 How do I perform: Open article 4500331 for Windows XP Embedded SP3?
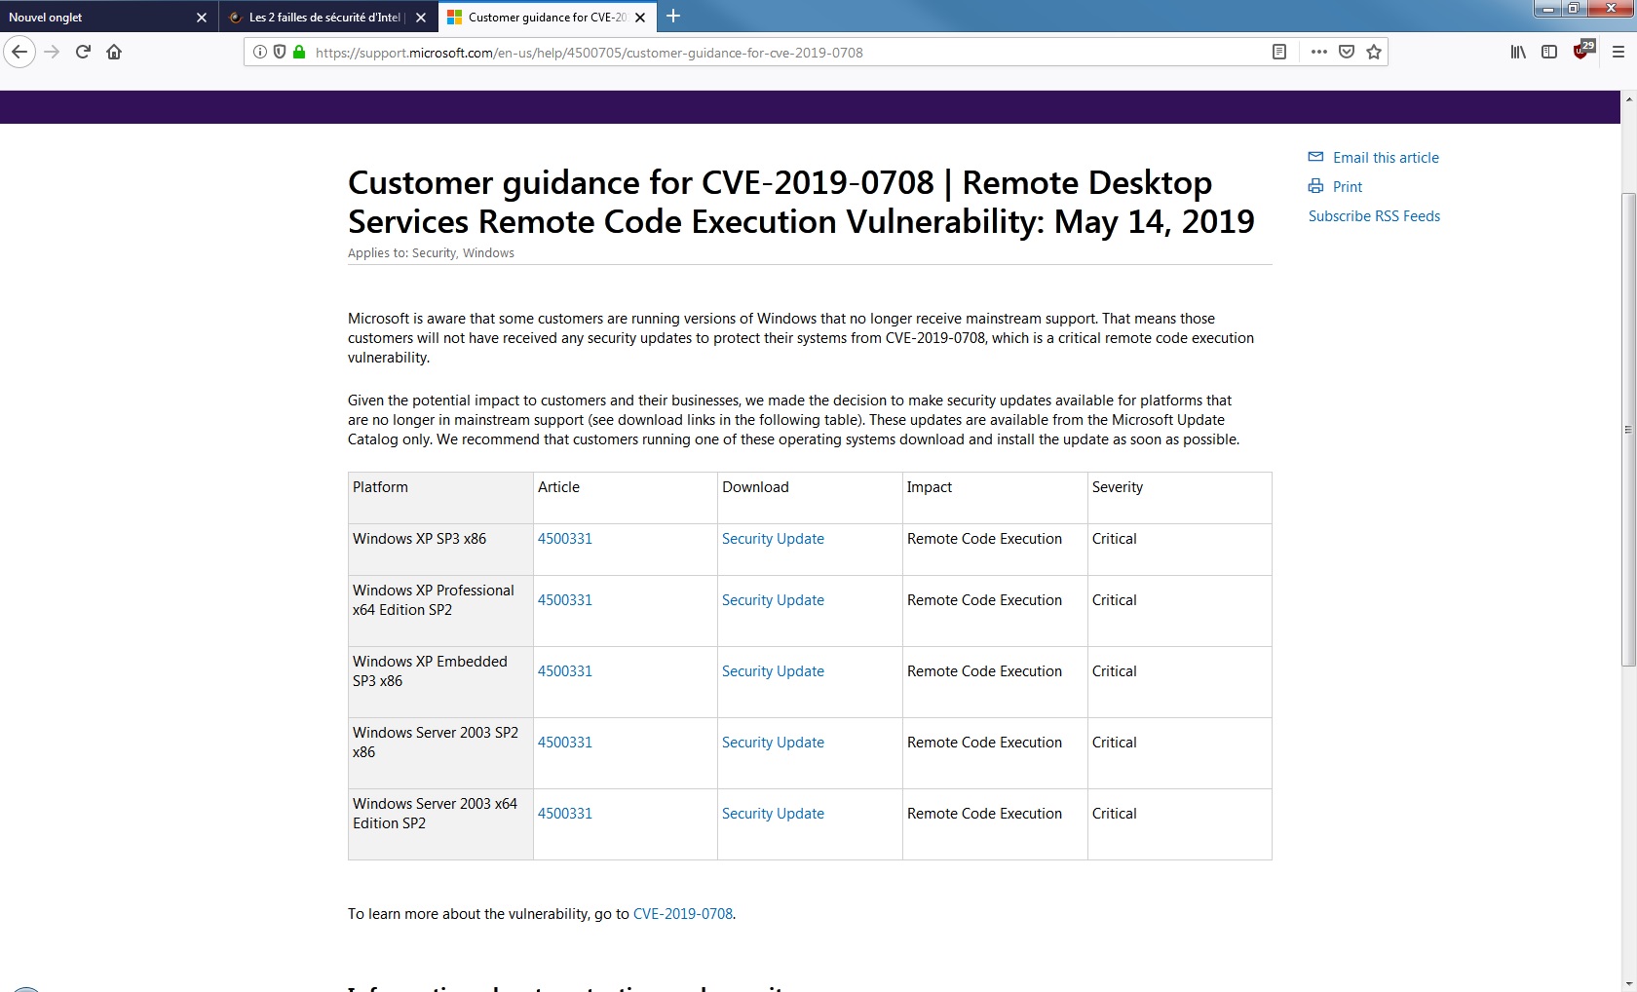tap(565, 671)
